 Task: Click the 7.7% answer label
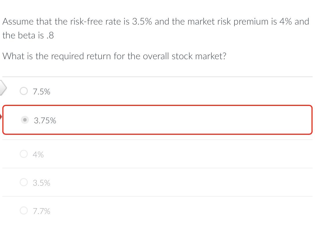[41, 211]
